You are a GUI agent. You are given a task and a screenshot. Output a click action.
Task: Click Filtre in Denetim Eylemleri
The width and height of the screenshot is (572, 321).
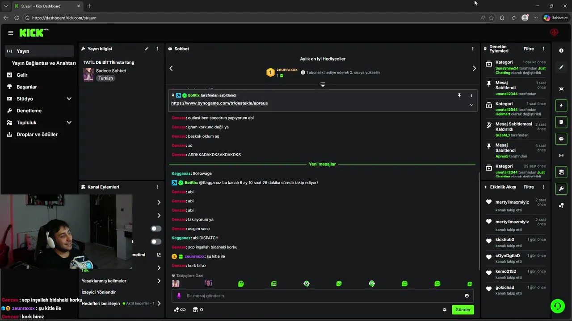coord(529,49)
